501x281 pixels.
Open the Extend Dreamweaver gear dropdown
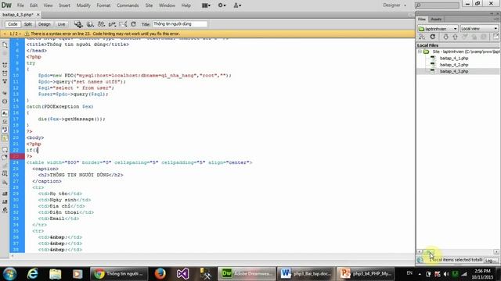coord(222,5)
